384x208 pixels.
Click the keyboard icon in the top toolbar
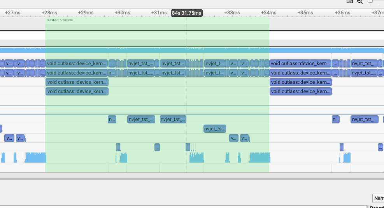(349, 2)
